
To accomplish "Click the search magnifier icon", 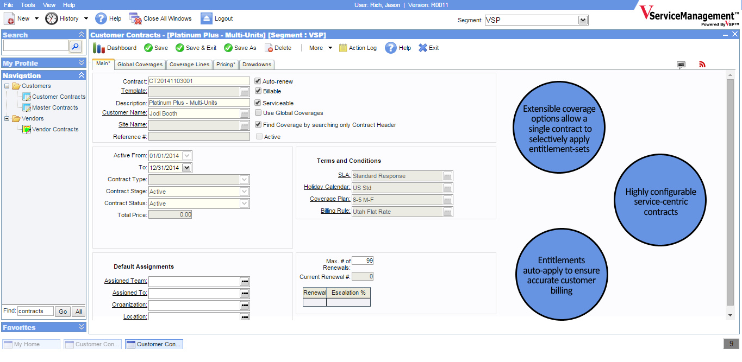I will point(76,46).
